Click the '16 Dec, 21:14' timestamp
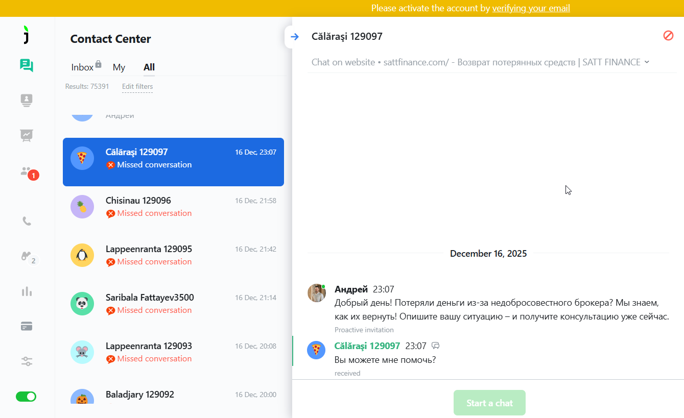This screenshot has height=418, width=684. click(255, 298)
